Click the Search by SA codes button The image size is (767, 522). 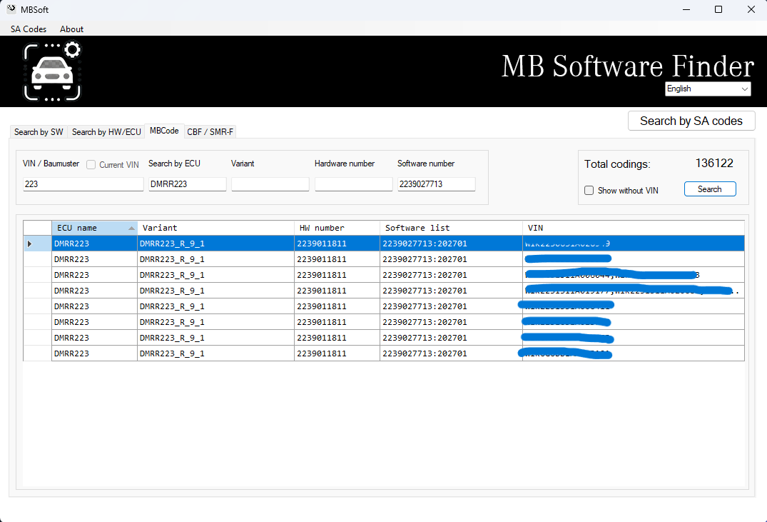point(691,121)
